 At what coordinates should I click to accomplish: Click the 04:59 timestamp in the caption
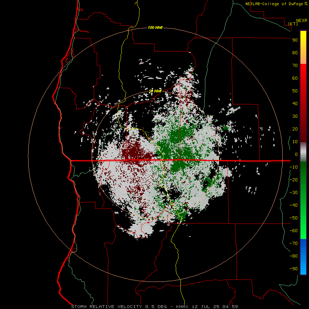point(230,307)
